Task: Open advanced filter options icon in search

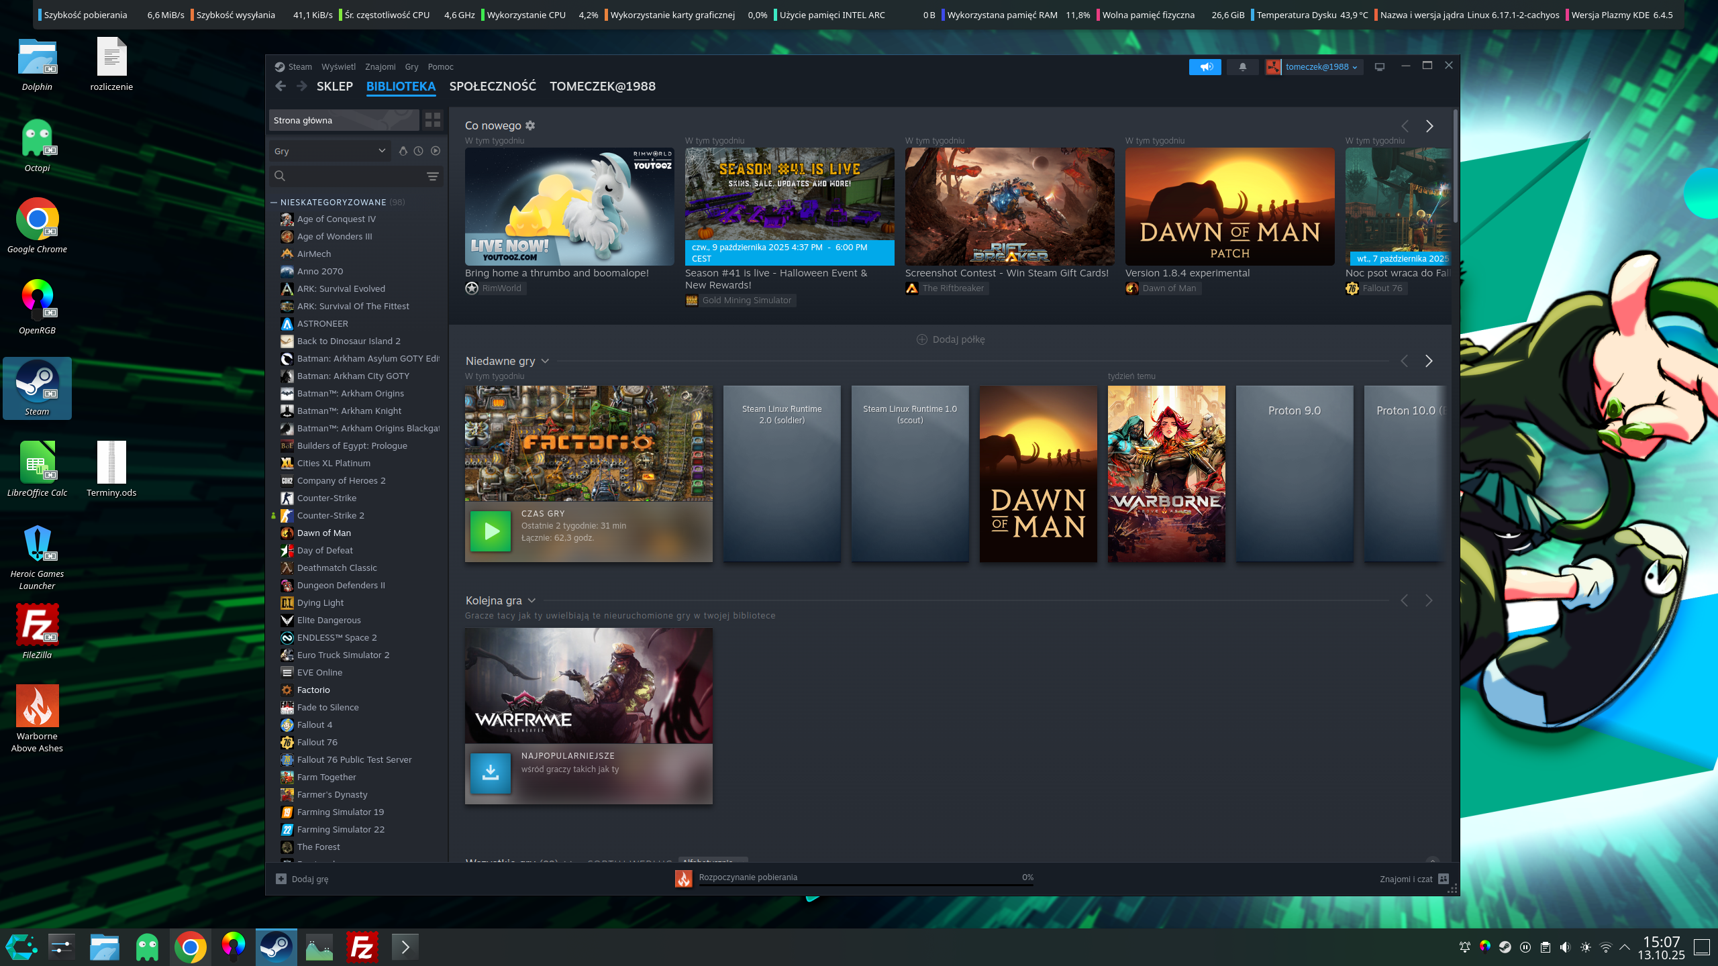Action: pyautogui.click(x=433, y=176)
